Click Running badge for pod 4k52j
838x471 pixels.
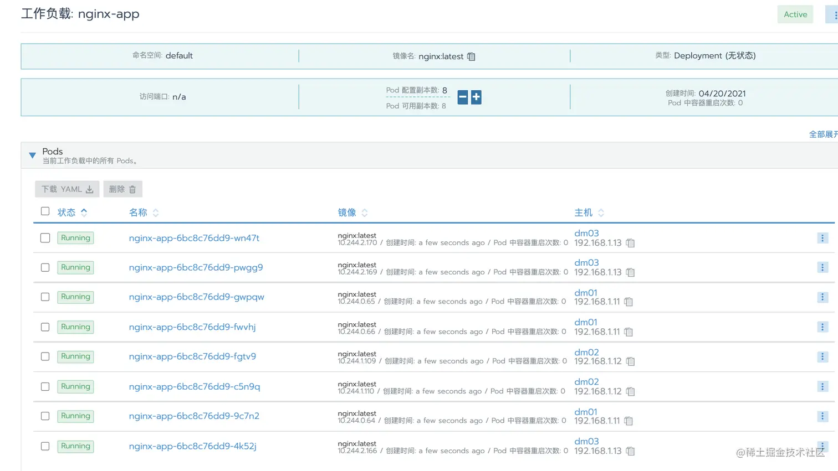coord(75,446)
